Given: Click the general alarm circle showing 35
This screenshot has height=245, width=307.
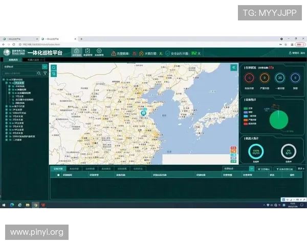Looking at the screenshot, I should [x=280, y=78].
